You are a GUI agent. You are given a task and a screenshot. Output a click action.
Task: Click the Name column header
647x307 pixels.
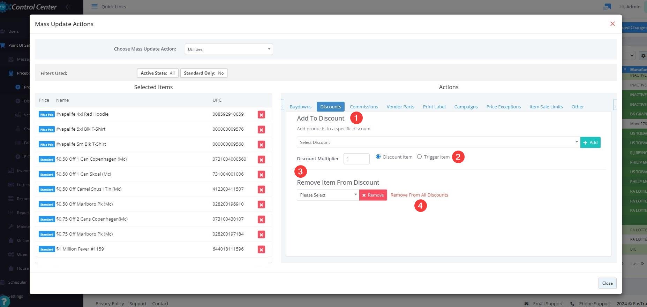62,100
